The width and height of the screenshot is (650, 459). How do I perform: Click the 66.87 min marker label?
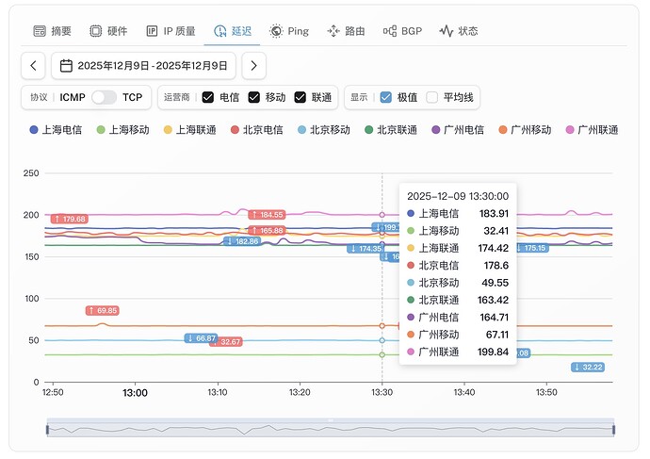tap(201, 338)
